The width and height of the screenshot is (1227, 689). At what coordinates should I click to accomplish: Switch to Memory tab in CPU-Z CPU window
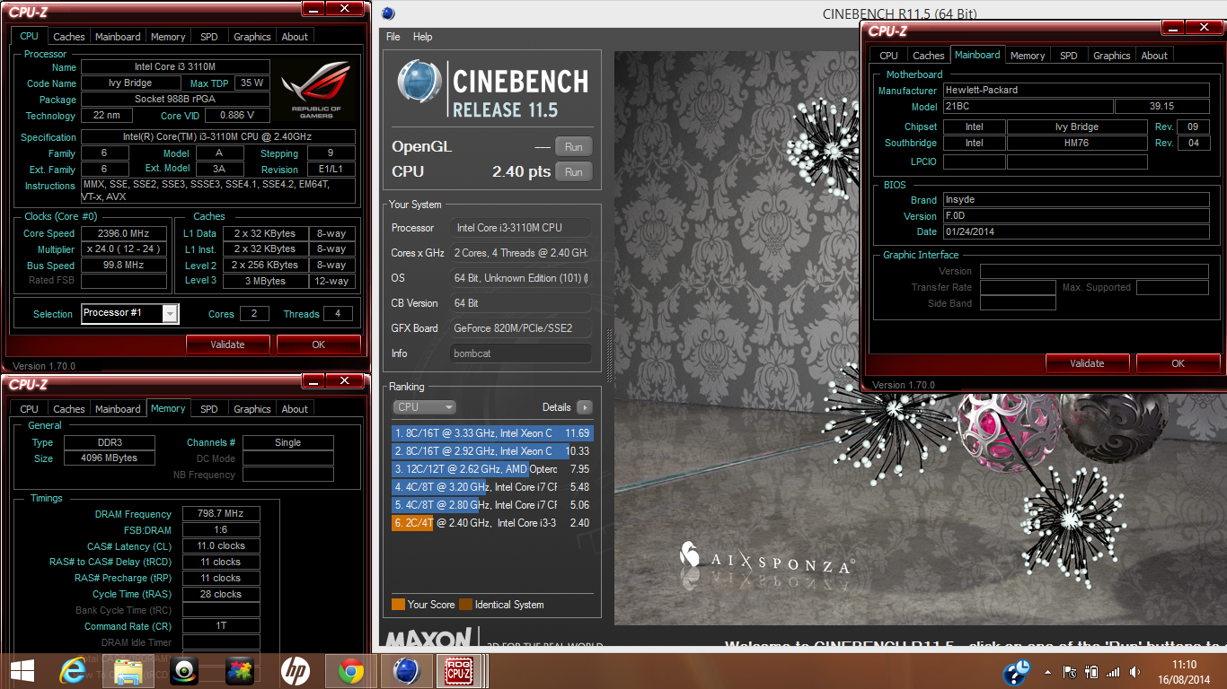[x=168, y=37]
